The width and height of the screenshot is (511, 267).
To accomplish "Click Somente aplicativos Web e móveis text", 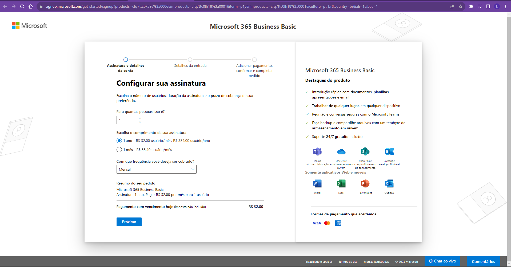I will [x=336, y=172].
